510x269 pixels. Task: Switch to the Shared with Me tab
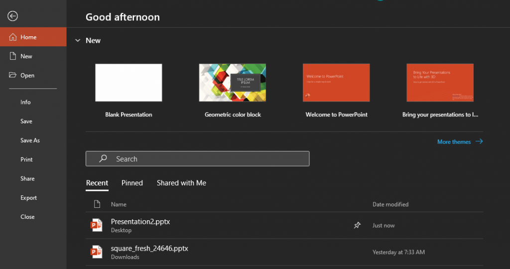[181, 183]
